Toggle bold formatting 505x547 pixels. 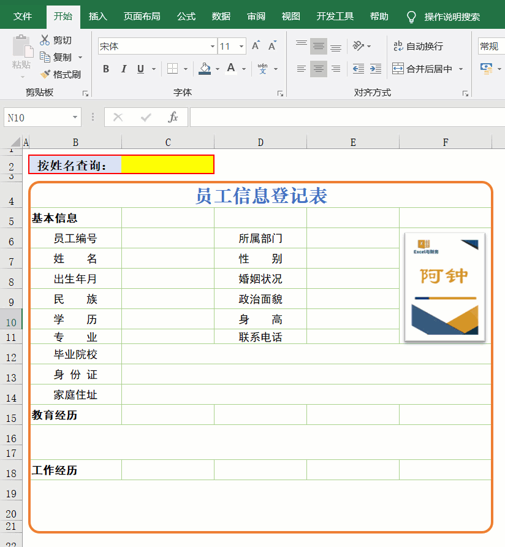[106, 69]
